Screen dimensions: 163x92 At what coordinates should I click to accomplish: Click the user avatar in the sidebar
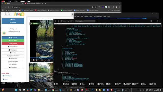pyautogui.click(x=4, y=33)
